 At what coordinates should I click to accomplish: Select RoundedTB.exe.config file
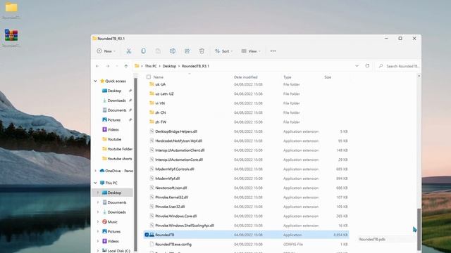(173, 245)
